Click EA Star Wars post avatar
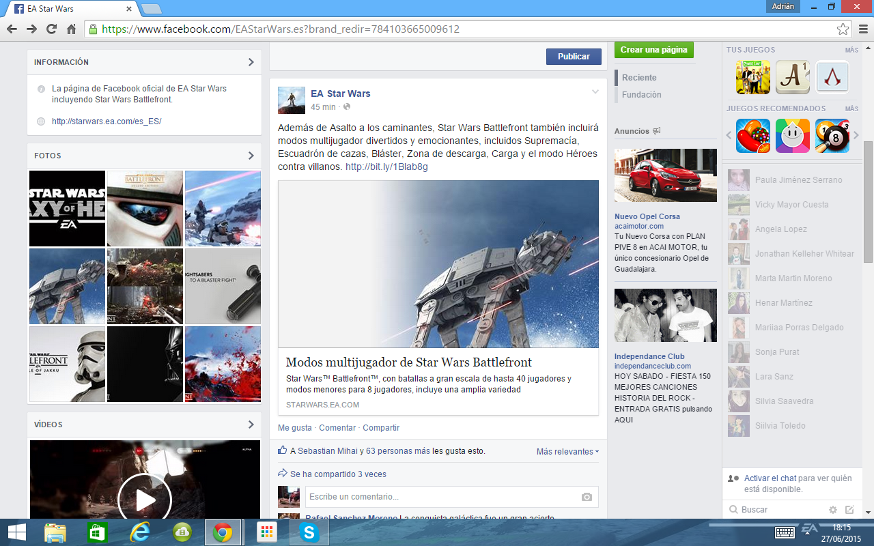The width and height of the screenshot is (874, 546). pos(292,100)
